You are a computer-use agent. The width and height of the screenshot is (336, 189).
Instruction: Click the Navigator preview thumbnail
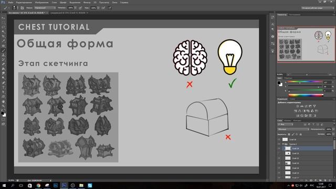306,45
